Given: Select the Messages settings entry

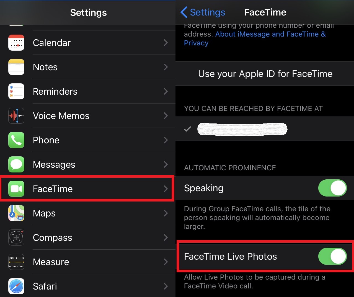Looking at the screenshot, I should [x=88, y=164].
